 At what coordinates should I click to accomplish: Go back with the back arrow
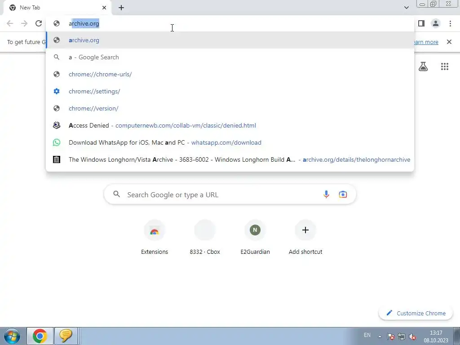pos(10,23)
